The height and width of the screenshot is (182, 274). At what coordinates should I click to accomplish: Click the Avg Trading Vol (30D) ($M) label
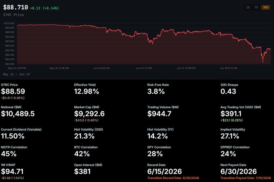coord(241,107)
